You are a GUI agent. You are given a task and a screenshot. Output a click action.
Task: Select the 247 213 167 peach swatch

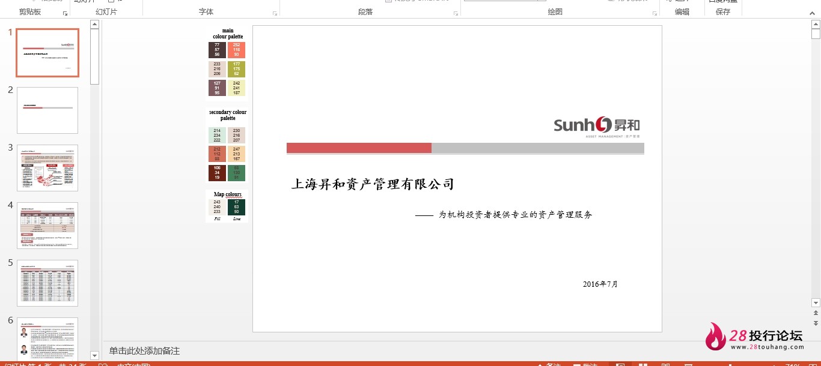(x=236, y=154)
